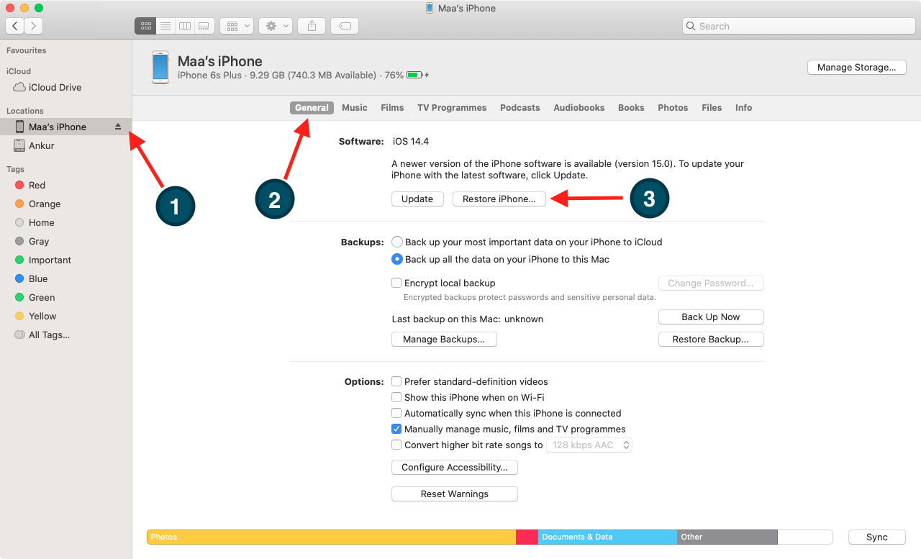Screen dimensions: 921x559
Task: Switch to the Podcasts tab
Action: pyautogui.click(x=520, y=108)
